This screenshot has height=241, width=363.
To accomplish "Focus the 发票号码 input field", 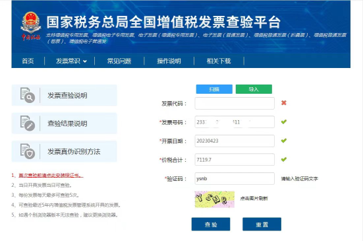I will tap(235, 122).
